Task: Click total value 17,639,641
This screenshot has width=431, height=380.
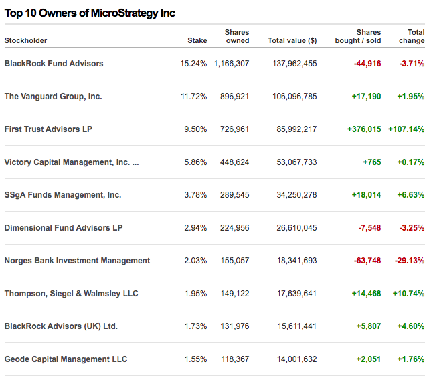Action: [297, 294]
